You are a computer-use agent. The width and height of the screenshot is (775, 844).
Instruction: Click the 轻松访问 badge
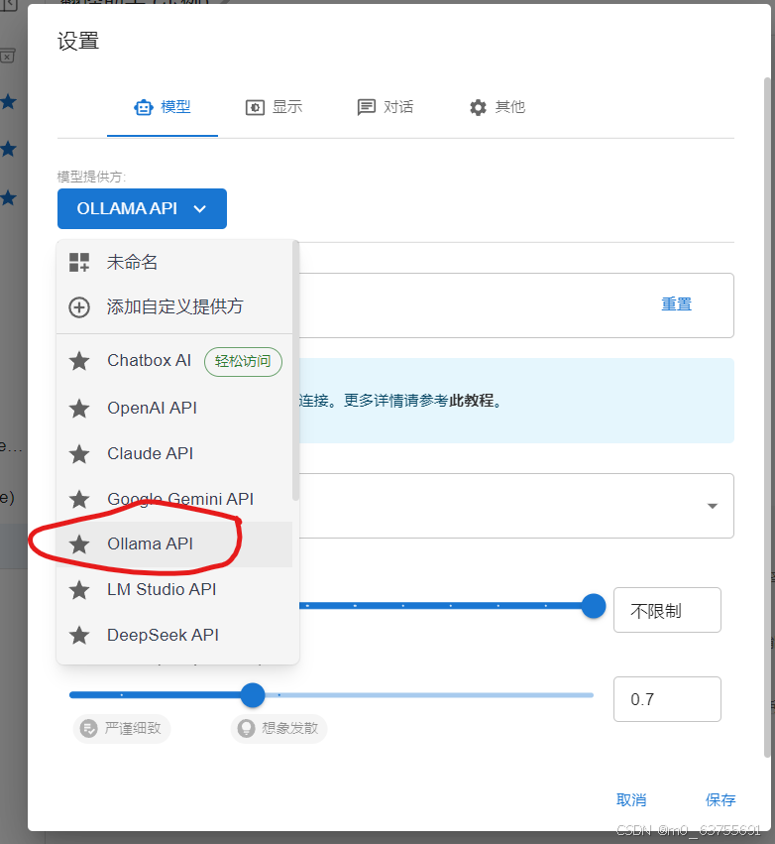[x=243, y=361]
